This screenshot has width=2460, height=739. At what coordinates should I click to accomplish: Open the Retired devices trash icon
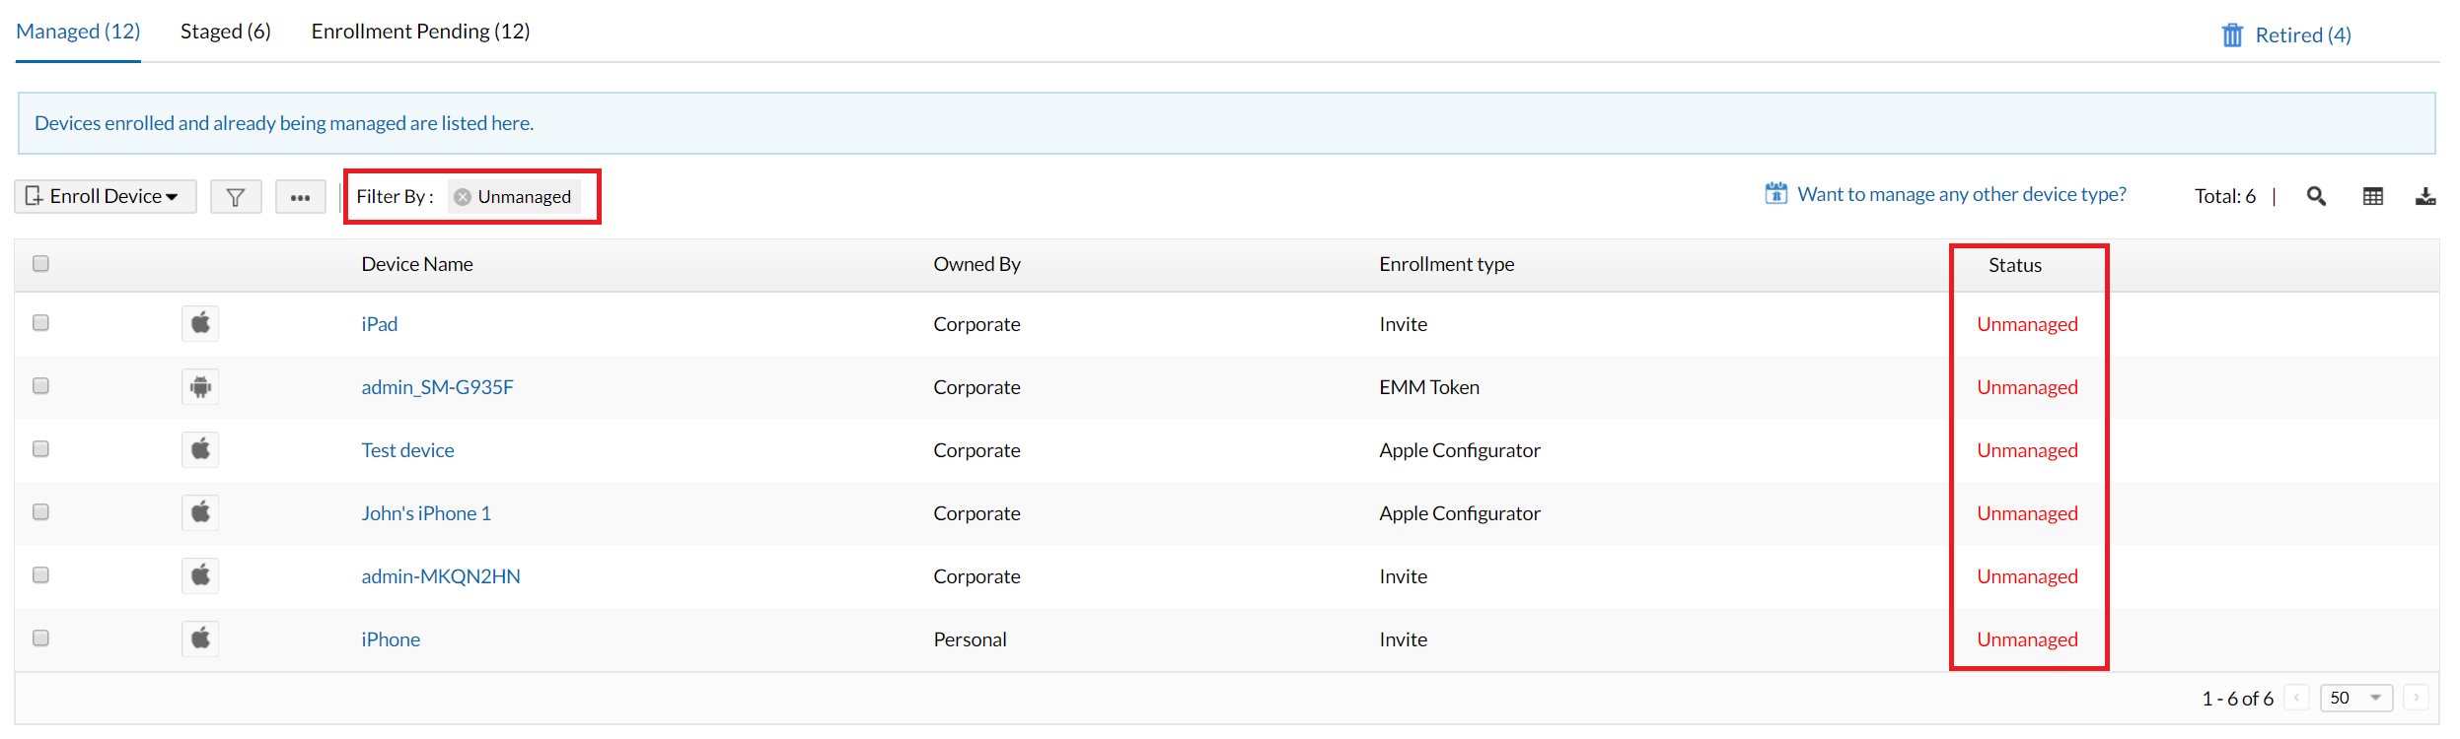(x=2231, y=35)
